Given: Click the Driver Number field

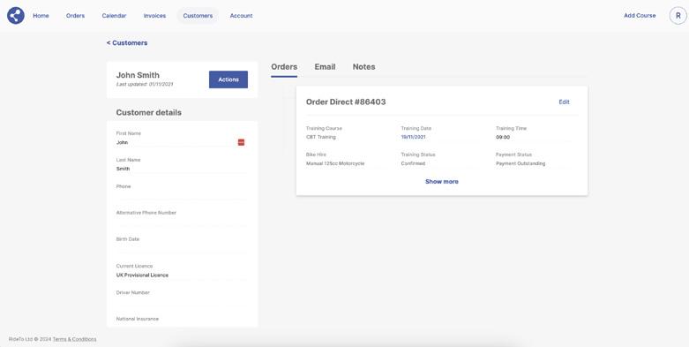Looking at the screenshot, I should click(182, 302).
